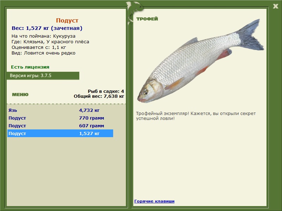282x211 pixels.
Task: Select the Подуст 770 грамм row
Action: click(x=60, y=118)
